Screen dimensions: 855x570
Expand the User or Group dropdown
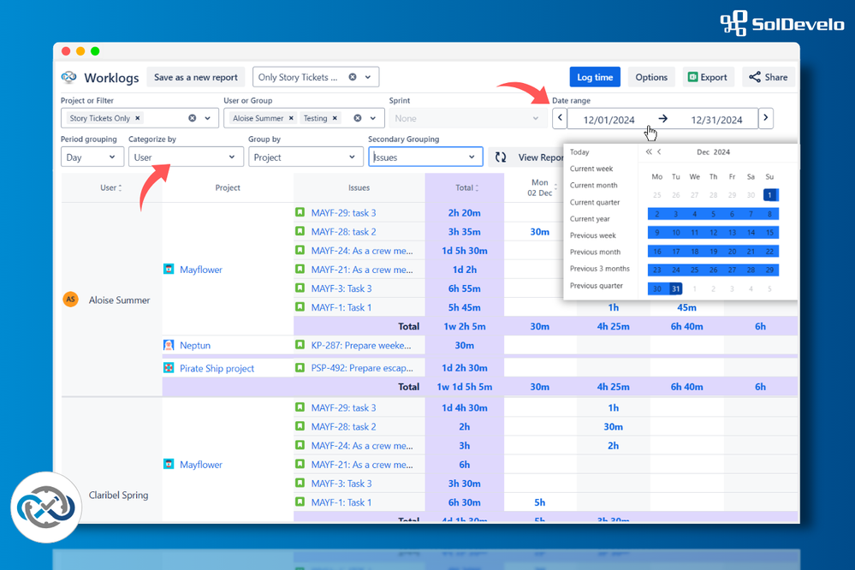coord(373,118)
